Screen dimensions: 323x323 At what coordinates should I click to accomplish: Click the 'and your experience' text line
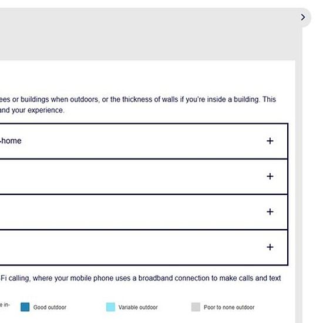(x=32, y=110)
